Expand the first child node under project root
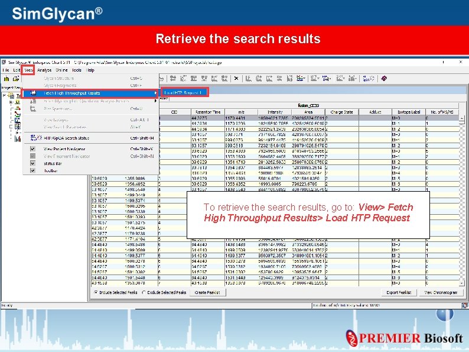Viewport: 469px width, 352px height. click(x=11, y=102)
